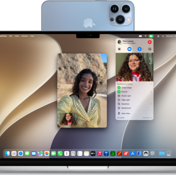
Task: Open Keynote from the Dock
Action: tap(106, 154)
